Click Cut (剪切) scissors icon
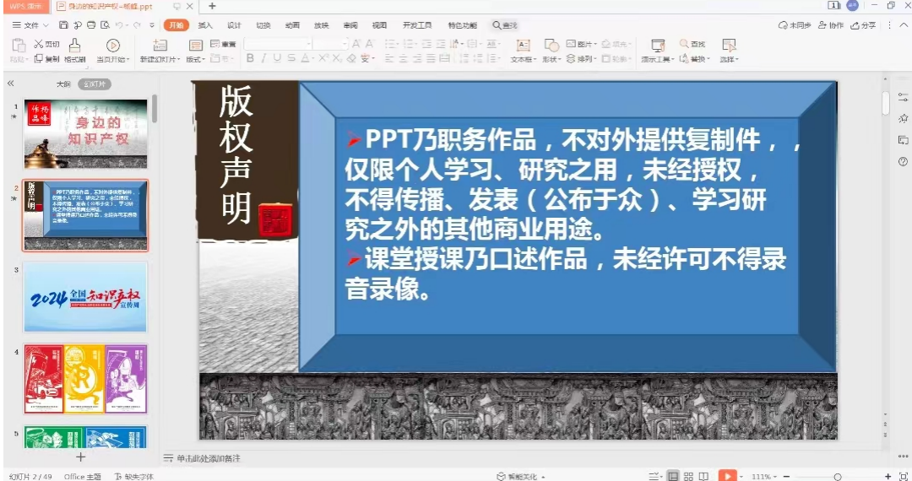 coord(39,44)
